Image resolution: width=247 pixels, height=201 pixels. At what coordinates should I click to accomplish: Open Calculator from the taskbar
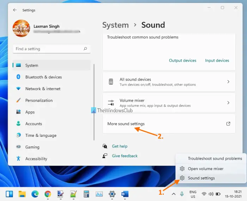click(x=86, y=194)
